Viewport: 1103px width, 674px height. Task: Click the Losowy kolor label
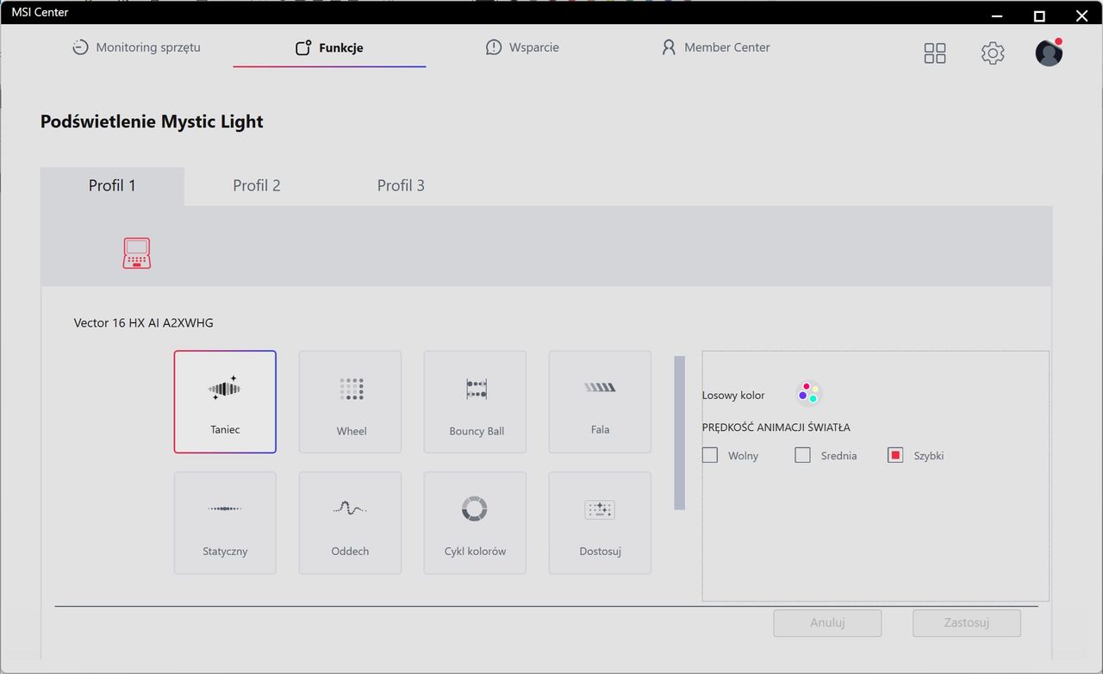[733, 396]
